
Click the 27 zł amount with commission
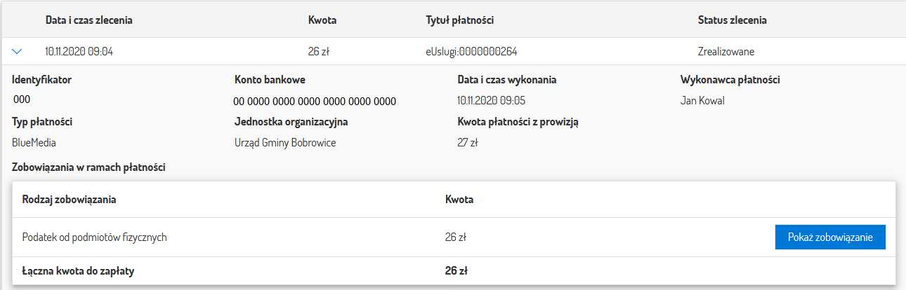pos(468,142)
